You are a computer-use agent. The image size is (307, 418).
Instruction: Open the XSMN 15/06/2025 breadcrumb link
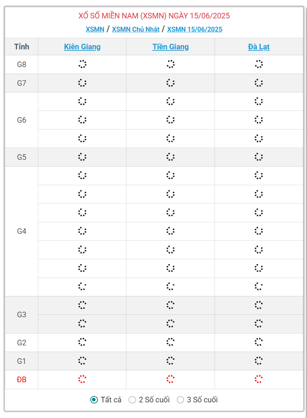click(x=195, y=29)
